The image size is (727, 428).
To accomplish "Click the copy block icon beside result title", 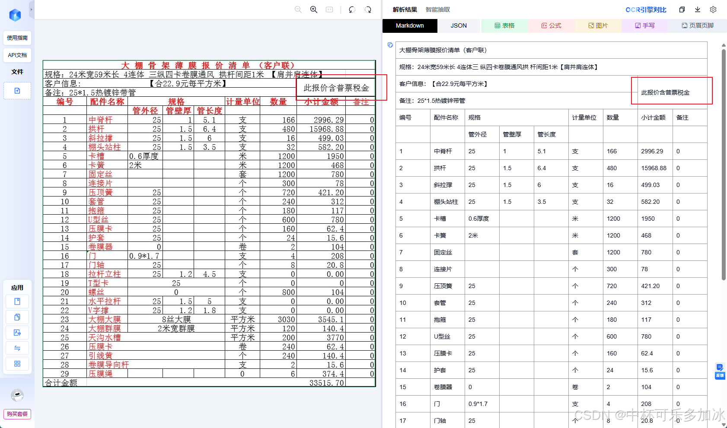I will click(x=390, y=45).
